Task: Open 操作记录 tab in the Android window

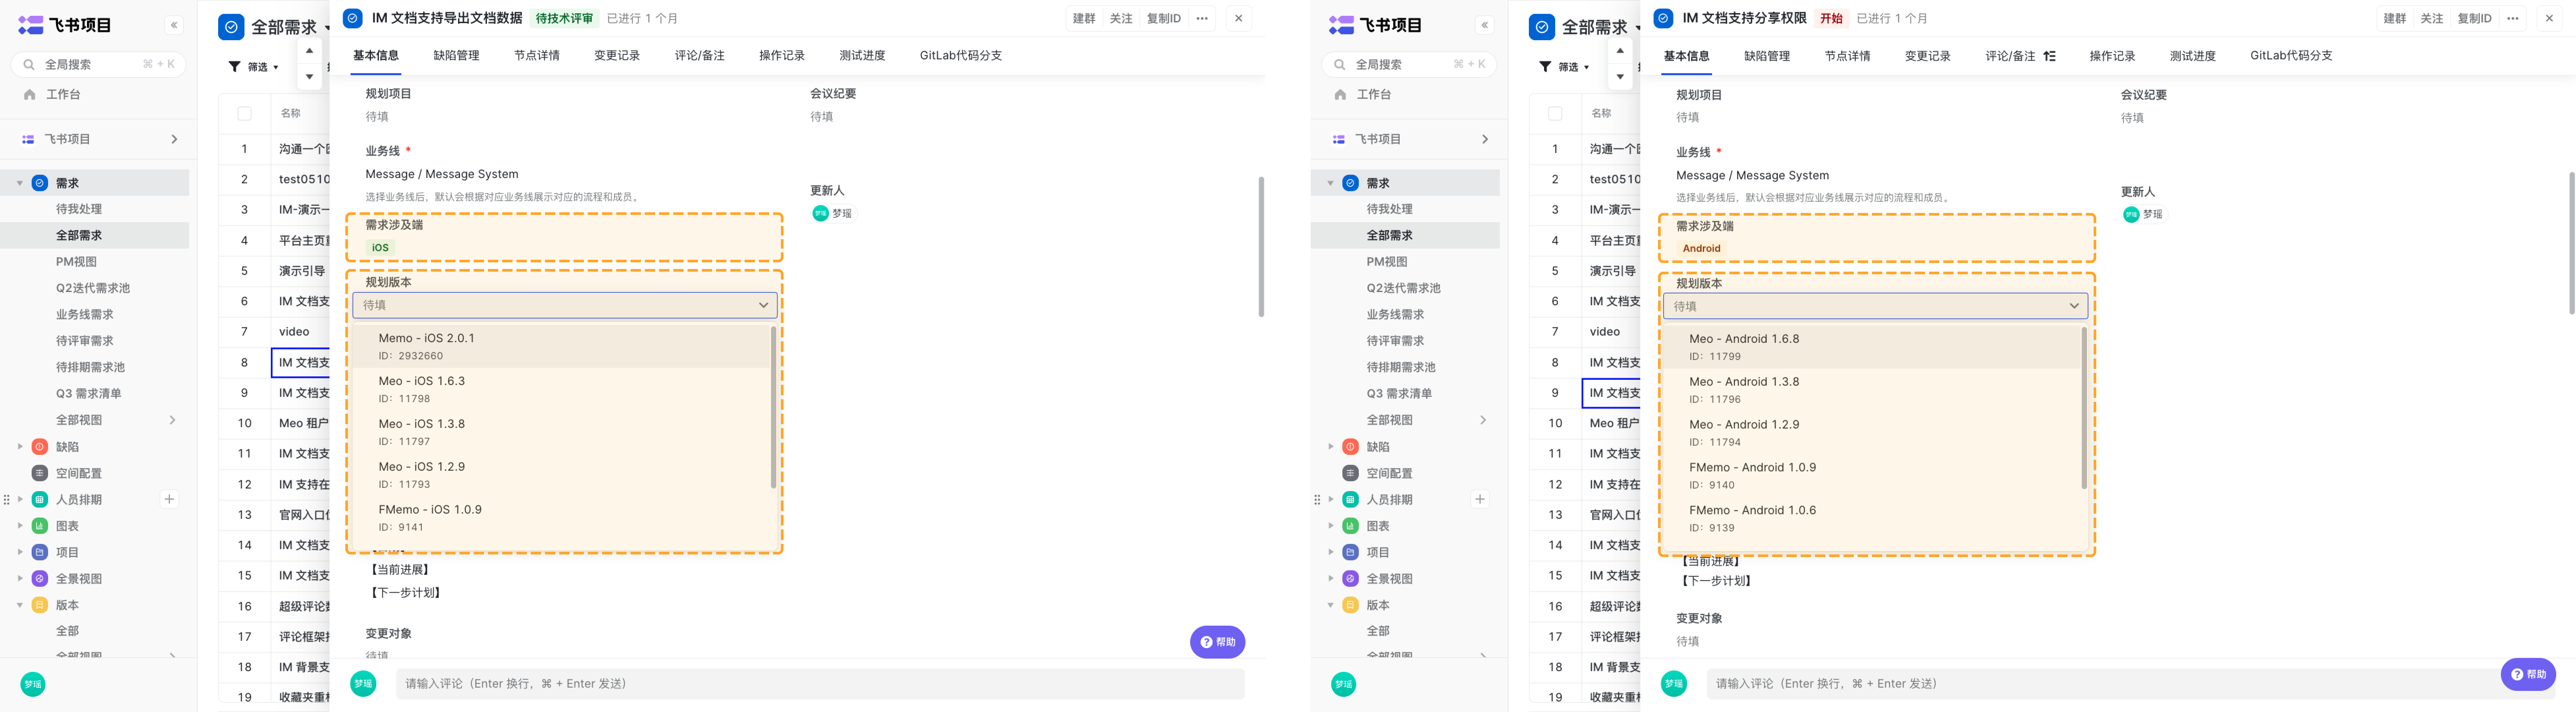Action: coord(2112,56)
